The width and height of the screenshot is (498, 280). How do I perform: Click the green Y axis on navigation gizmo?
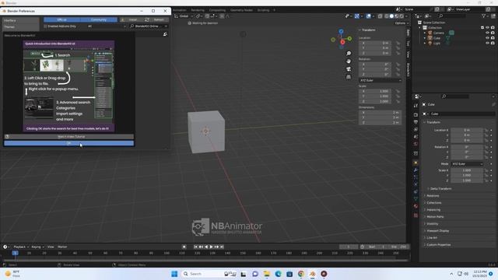[349, 39]
